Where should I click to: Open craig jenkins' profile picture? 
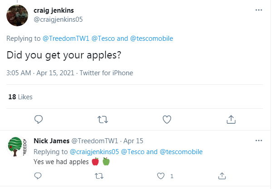pyautogui.click(x=19, y=15)
